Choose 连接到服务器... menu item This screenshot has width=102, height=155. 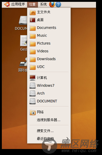pos(49,120)
